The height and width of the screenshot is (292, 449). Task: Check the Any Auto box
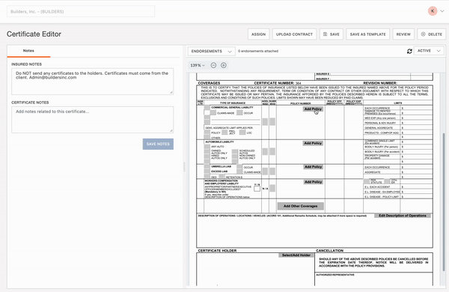(x=207, y=147)
